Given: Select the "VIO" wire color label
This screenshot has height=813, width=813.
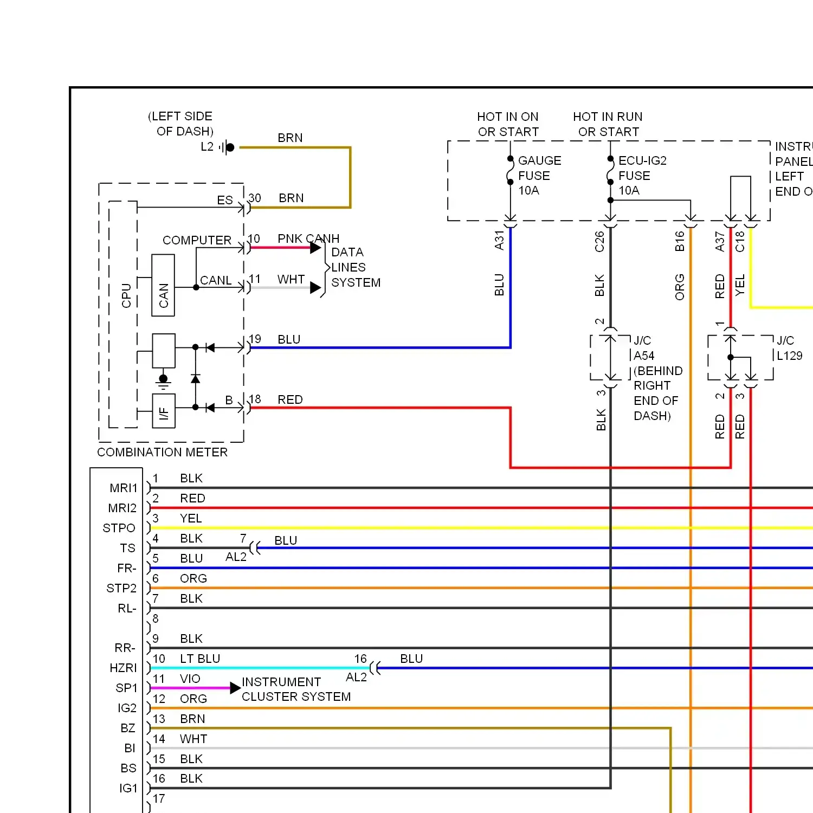Looking at the screenshot, I should pos(190,679).
